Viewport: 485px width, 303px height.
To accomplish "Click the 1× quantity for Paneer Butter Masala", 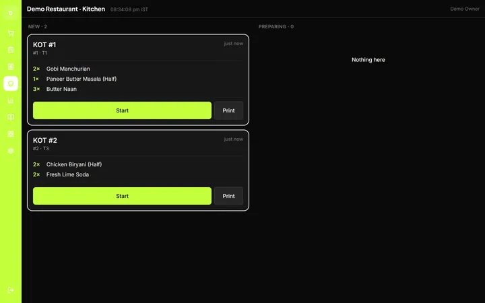I will [36, 79].
